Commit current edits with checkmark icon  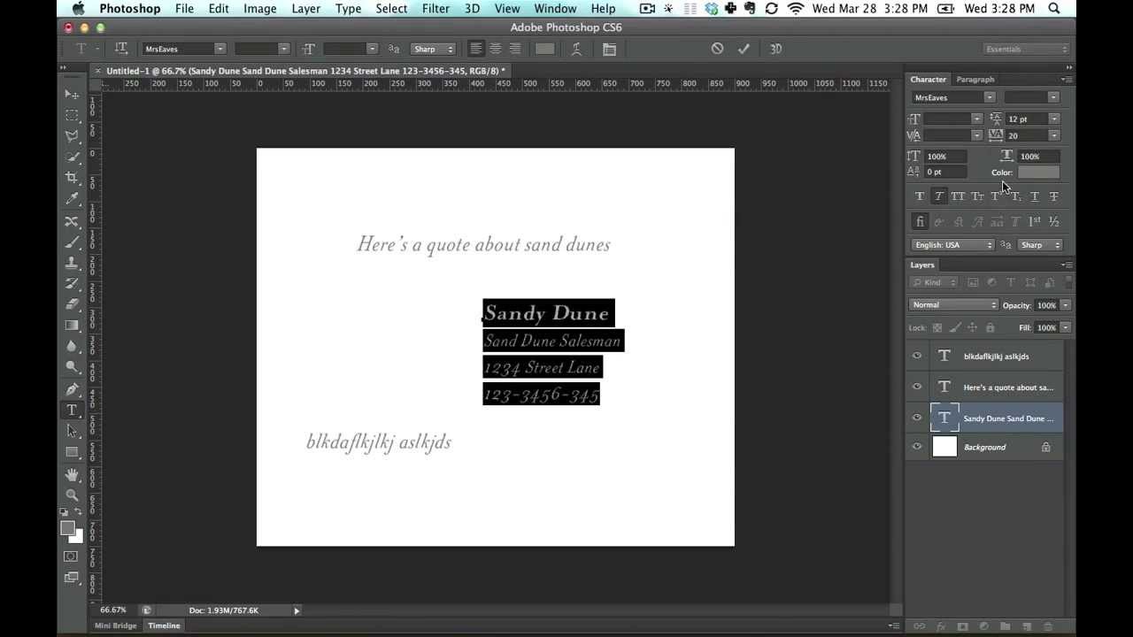coord(744,49)
